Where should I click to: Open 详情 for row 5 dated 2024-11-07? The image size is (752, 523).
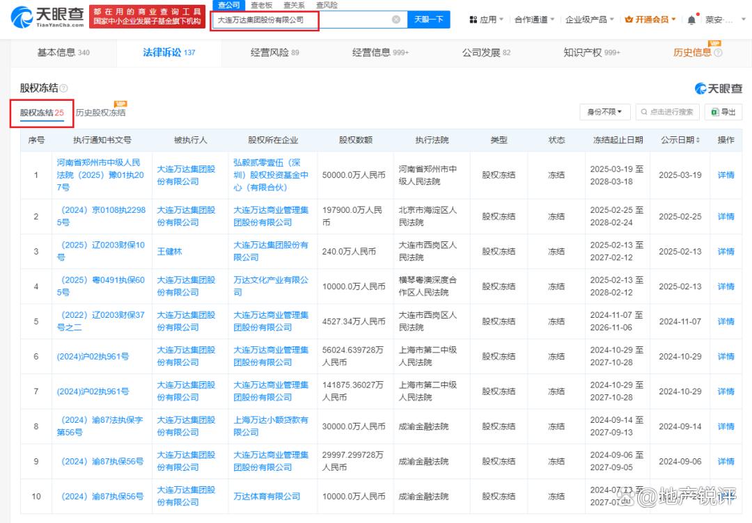point(726,321)
